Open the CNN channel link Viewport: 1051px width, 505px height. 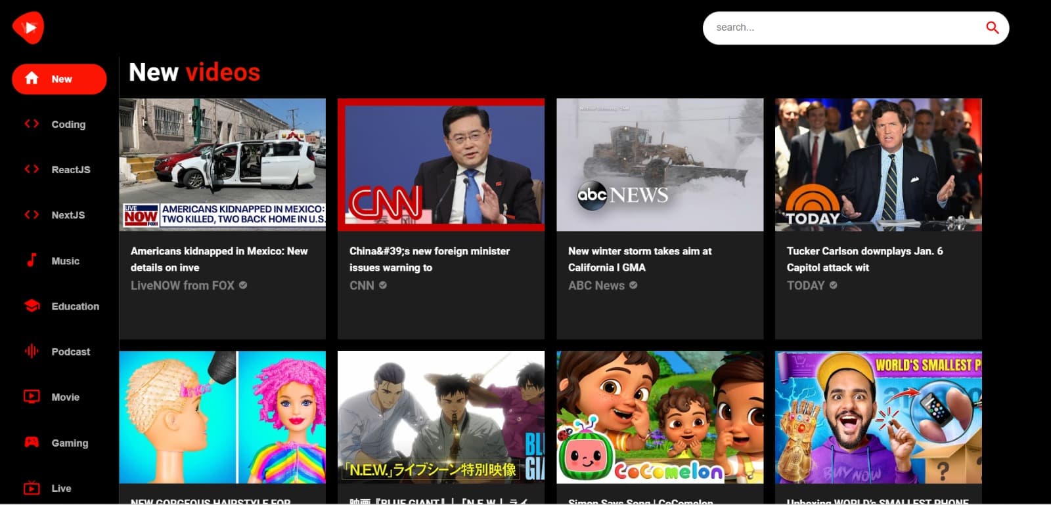362,285
